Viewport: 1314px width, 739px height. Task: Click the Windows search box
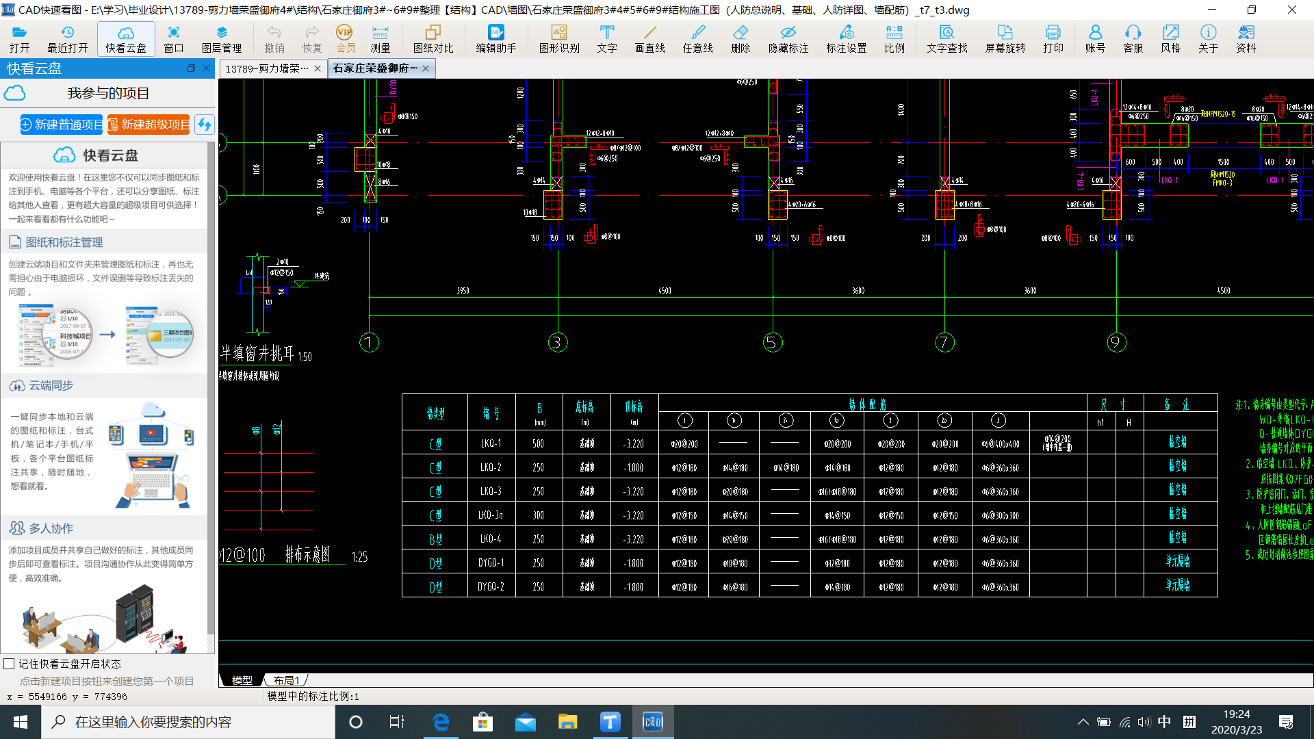click(188, 722)
